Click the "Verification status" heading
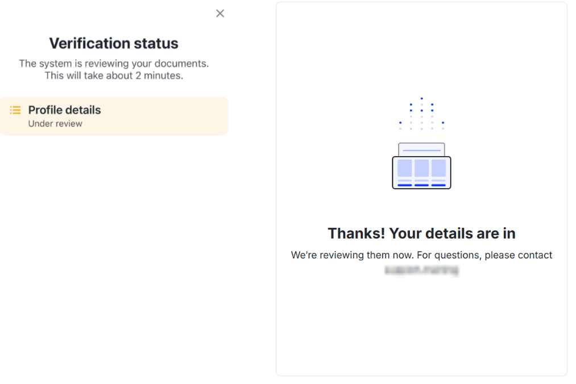576x384 pixels. (x=114, y=43)
